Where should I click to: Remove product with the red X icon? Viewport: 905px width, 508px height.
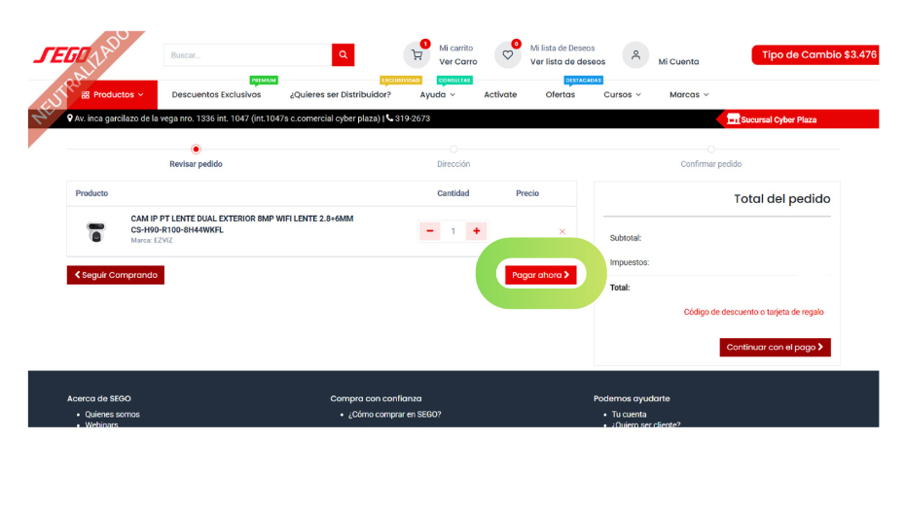[561, 231]
